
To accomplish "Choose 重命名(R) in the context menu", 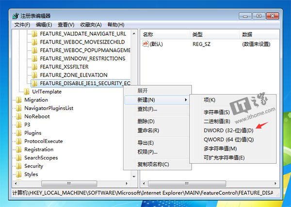I will [x=158, y=130].
